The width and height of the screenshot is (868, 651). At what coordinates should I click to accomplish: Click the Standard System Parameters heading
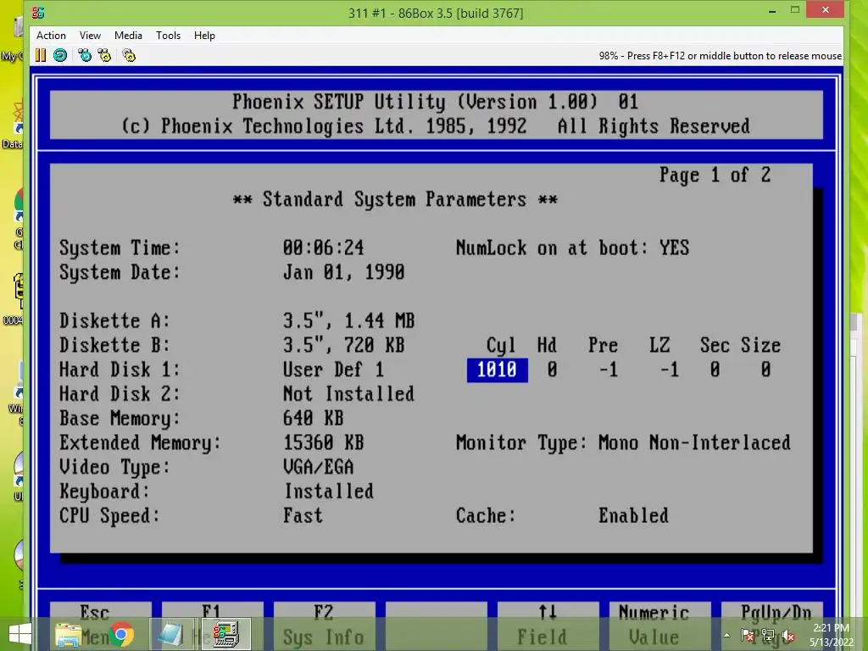click(x=395, y=199)
